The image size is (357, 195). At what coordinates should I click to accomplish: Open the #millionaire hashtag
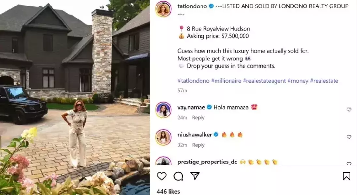226,81
